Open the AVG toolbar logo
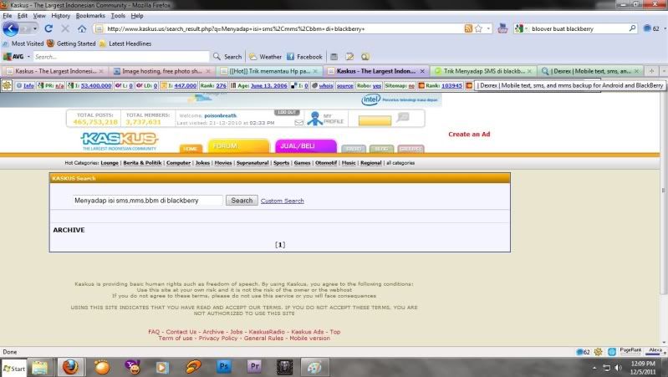 coord(13,56)
